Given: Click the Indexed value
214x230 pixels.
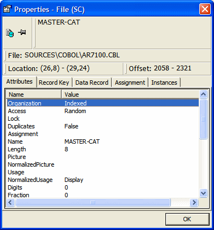Looking at the screenshot, I should [75, 103].
